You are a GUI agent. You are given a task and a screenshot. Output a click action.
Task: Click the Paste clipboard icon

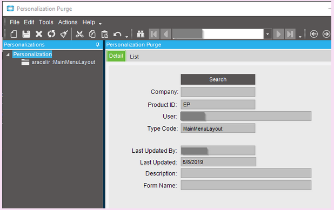pos(105,34)
